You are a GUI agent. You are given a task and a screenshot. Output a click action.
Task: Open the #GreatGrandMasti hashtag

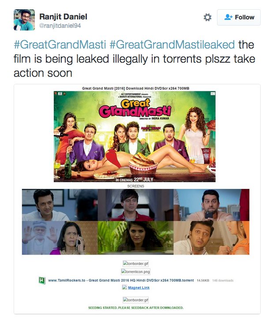(x=60, y=45)
